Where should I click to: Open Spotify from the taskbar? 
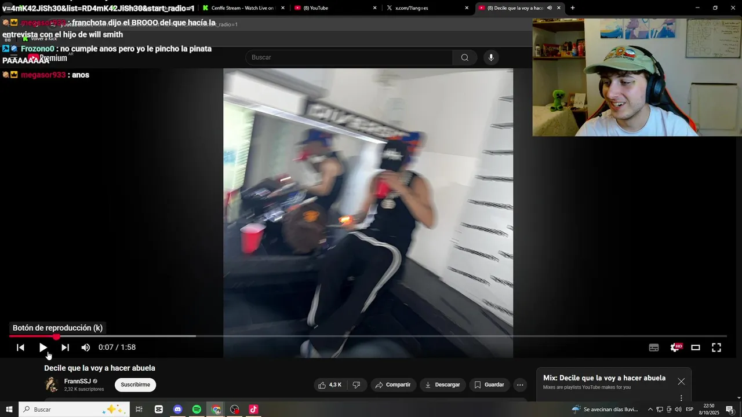coord(197,409)
